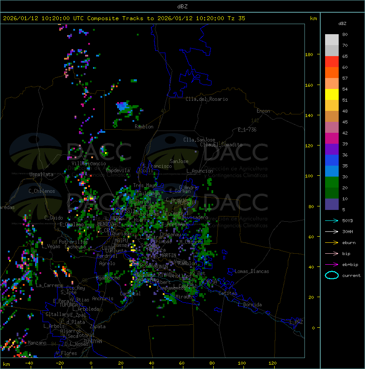365x369 pixels.
Task: Click the '50YD' legend label
Action: click(347, 221)
